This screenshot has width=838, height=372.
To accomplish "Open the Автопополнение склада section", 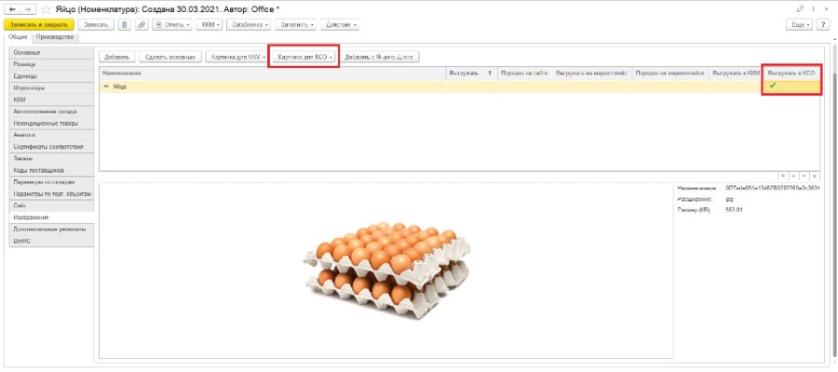I will [52, 112].
